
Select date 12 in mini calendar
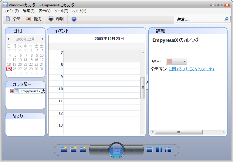pos(15,60)
